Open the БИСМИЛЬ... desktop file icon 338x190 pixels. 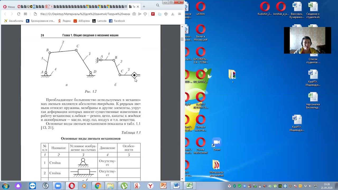click(x=201, y=55)
